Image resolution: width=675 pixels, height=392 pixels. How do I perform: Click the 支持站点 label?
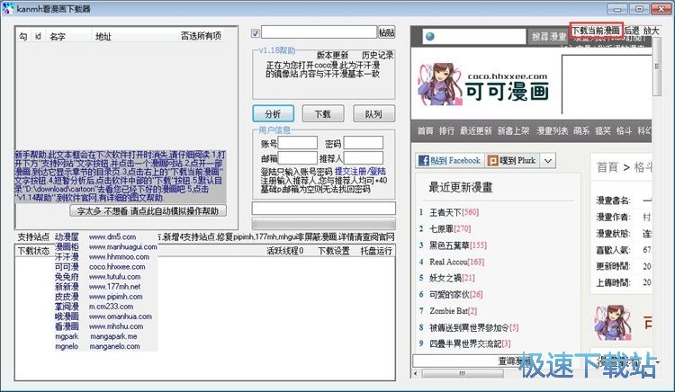point(33,236)
